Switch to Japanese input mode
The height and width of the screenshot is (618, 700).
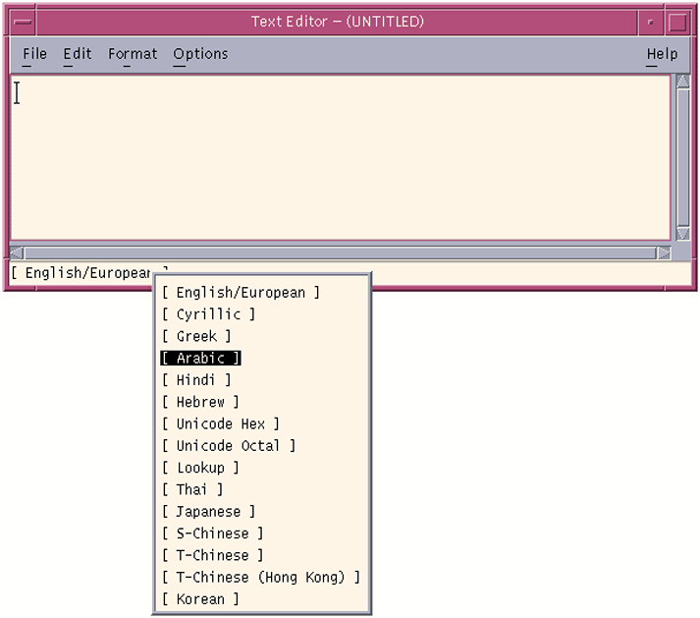(x=208, y=511)
